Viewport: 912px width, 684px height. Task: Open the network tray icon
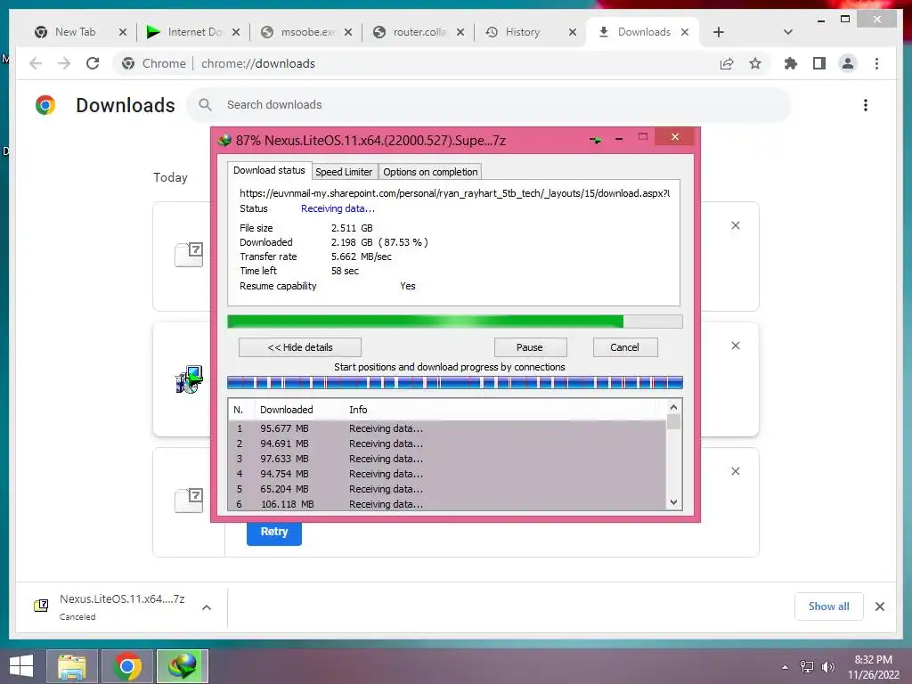807,666
